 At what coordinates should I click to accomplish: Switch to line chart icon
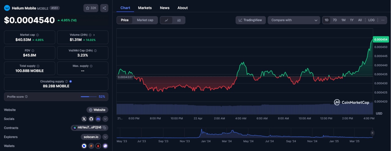pyautogui.click(x=166, y=20)
